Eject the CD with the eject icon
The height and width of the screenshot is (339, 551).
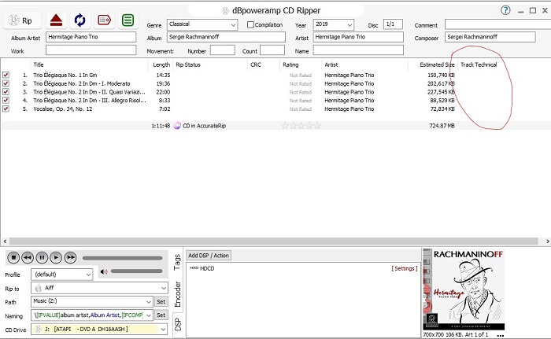click(57, 21)
